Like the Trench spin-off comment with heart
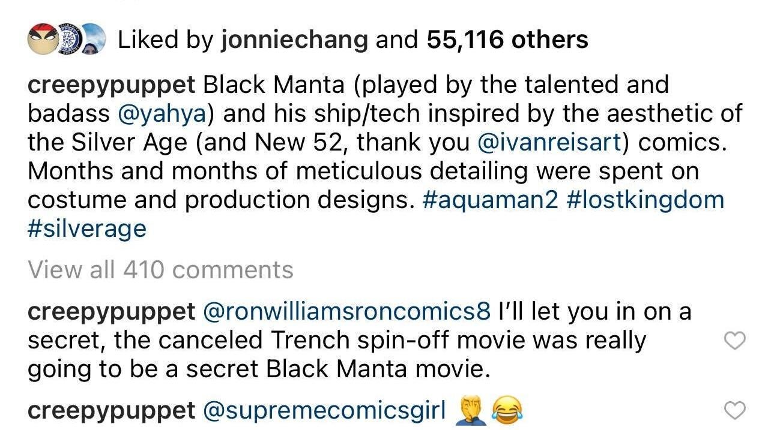This screenshot has width=771, height=430. pos(735,341)
